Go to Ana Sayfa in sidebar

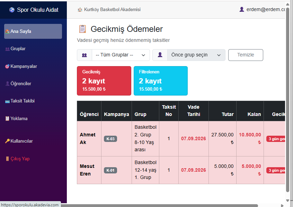33,31
